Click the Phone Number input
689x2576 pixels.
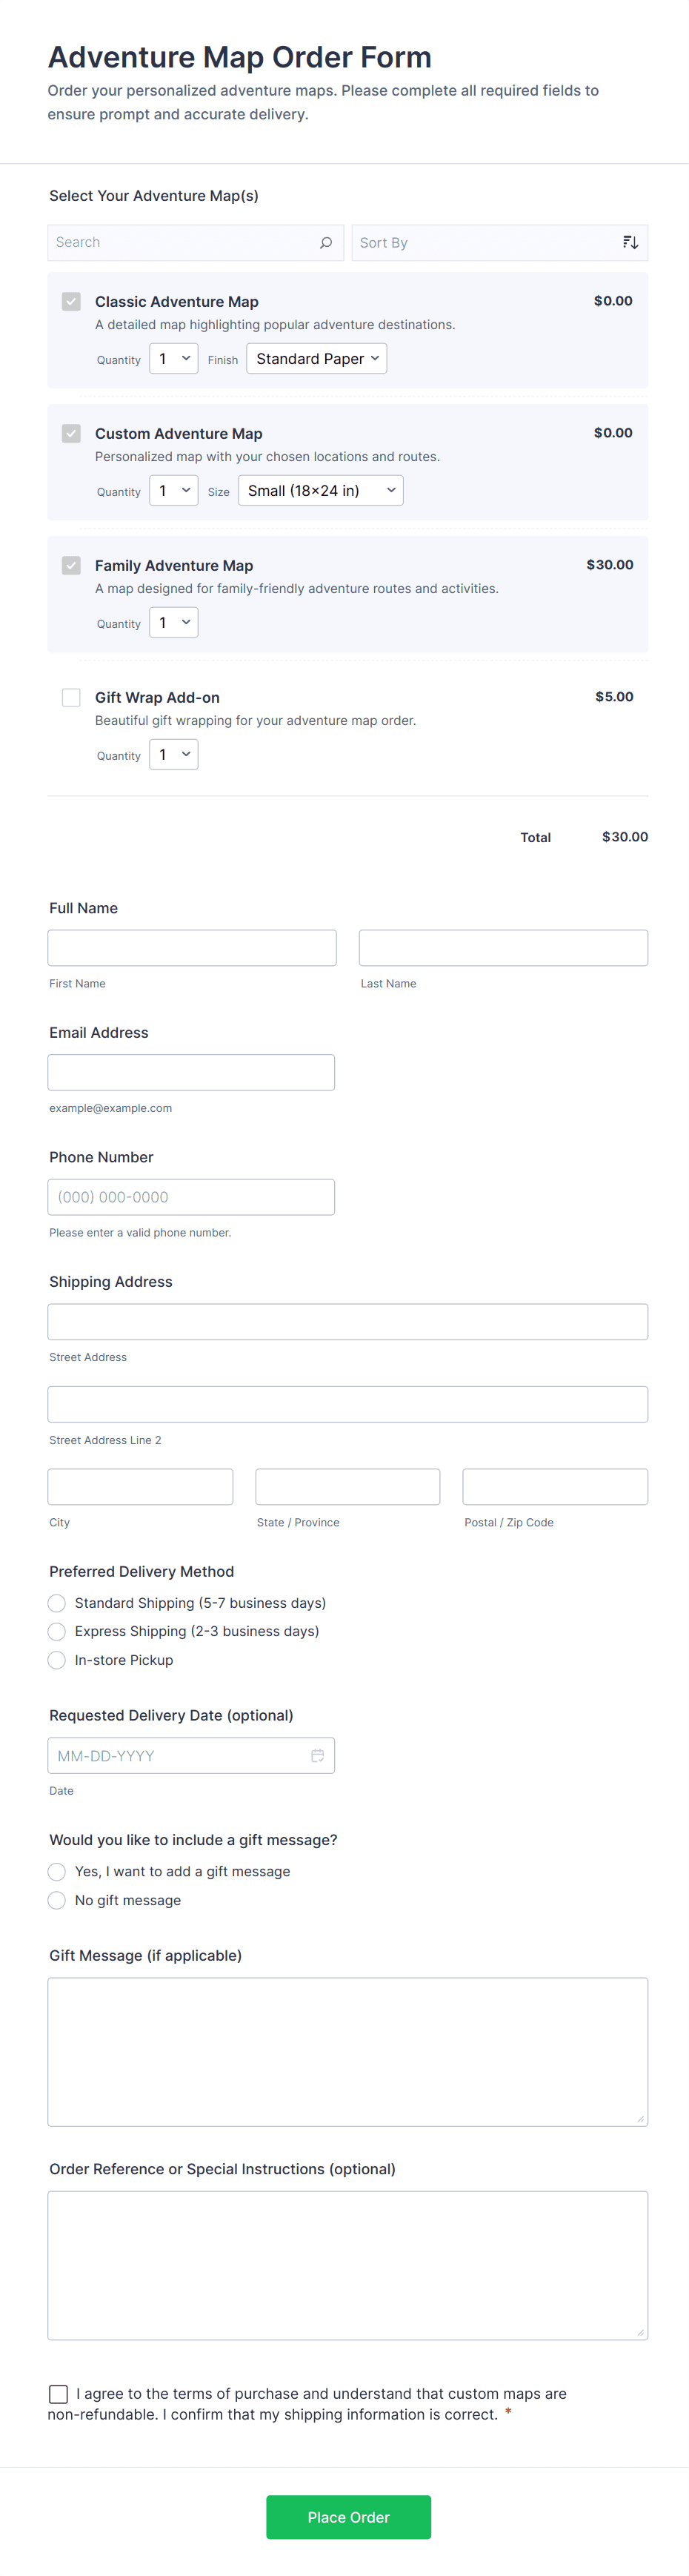(x=191, y=1196)
